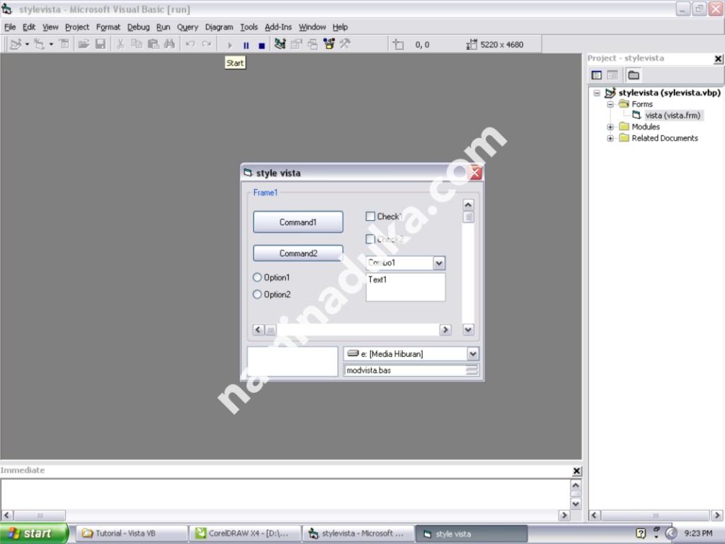Open the Menu Editor icon
The height and width of the screenshot is (544, 725).
point(64,44)
